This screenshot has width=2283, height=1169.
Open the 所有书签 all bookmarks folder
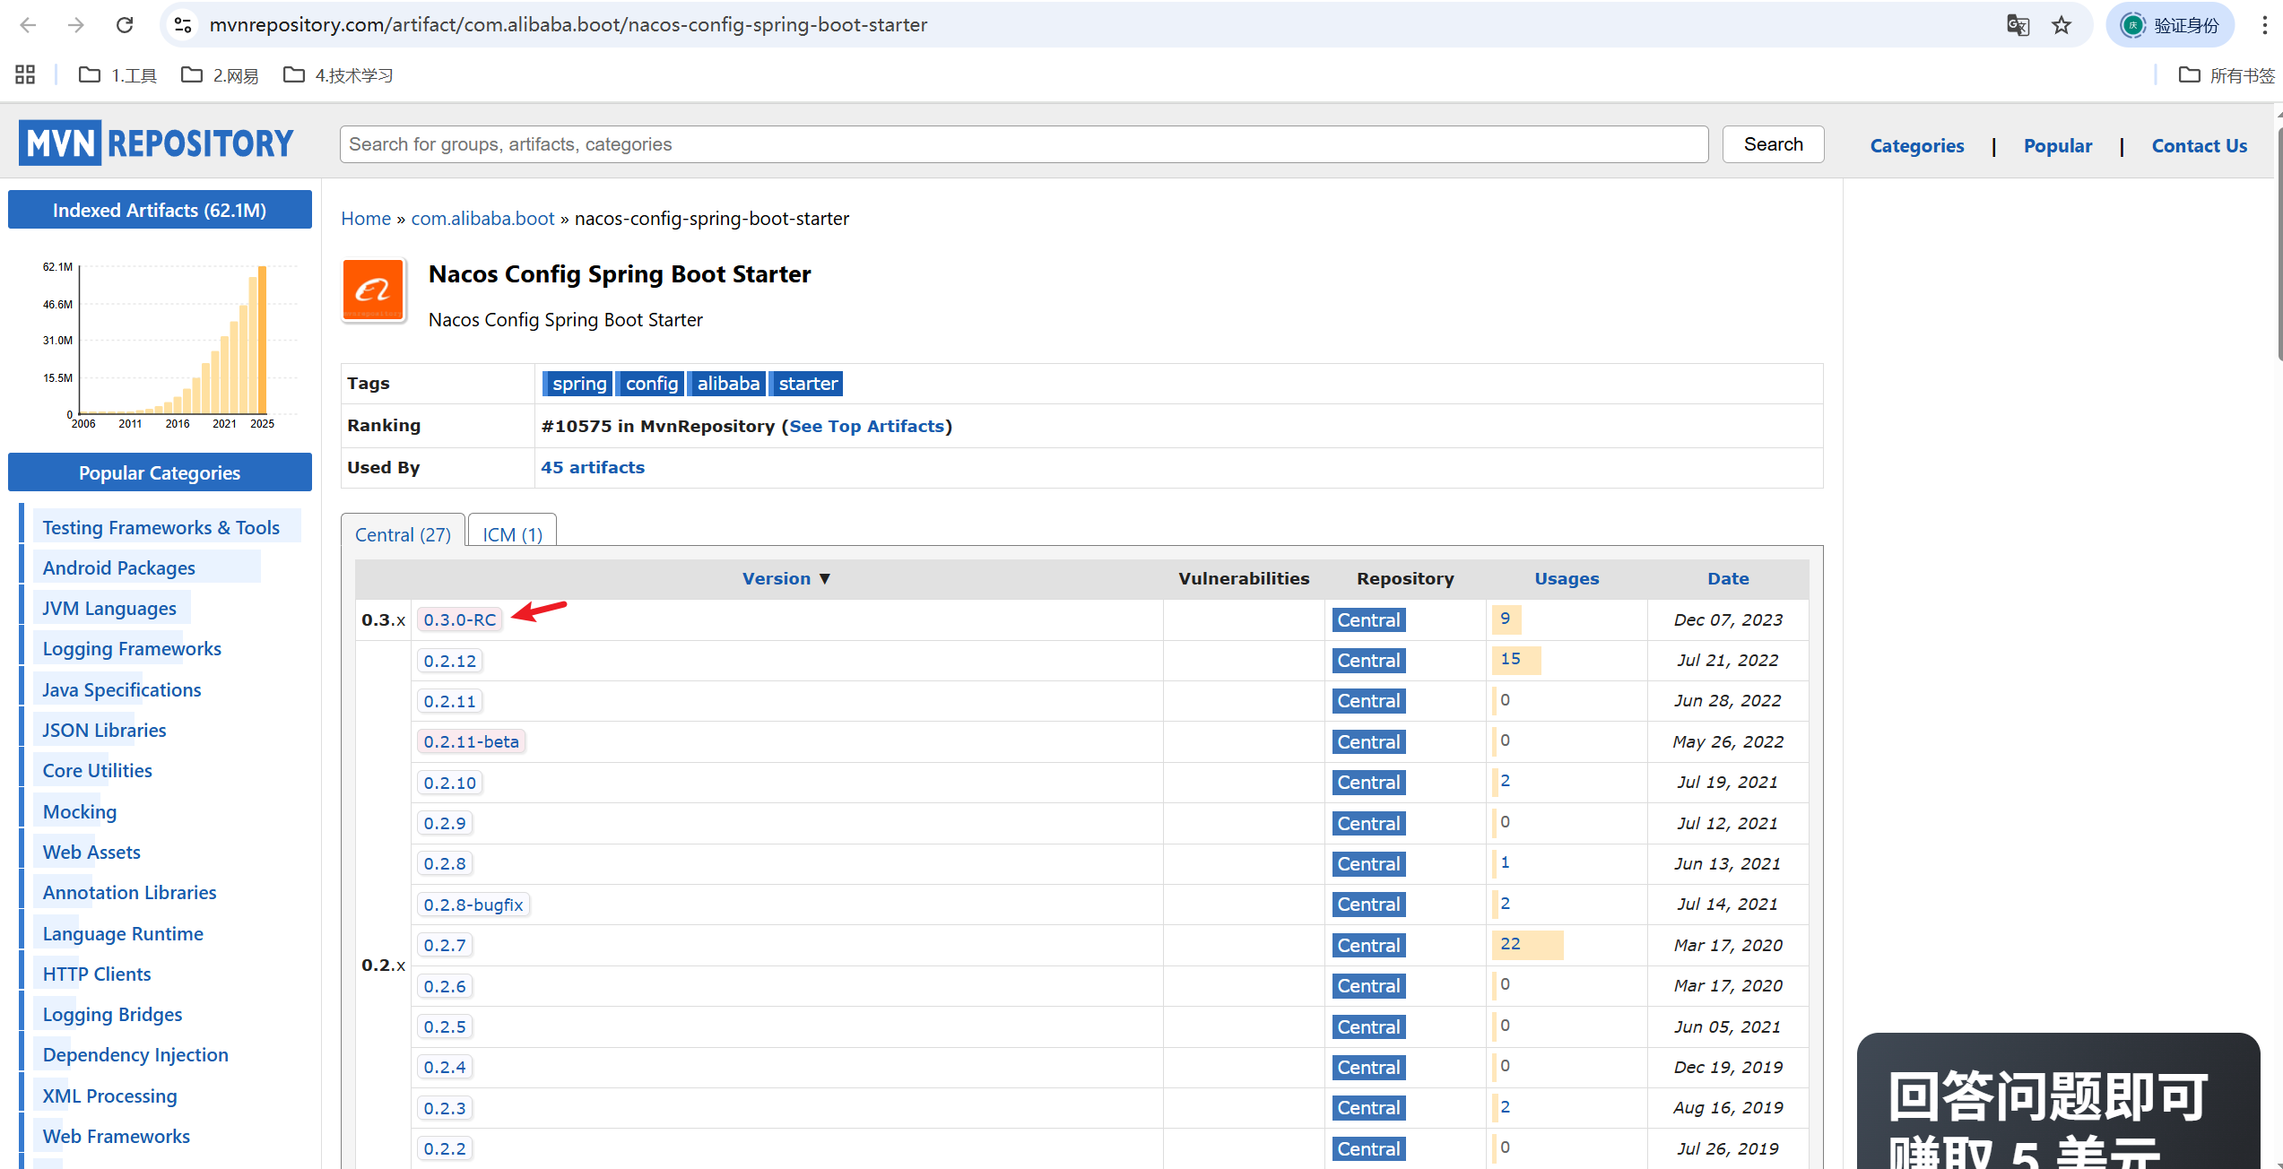[x=2227, y=75]
